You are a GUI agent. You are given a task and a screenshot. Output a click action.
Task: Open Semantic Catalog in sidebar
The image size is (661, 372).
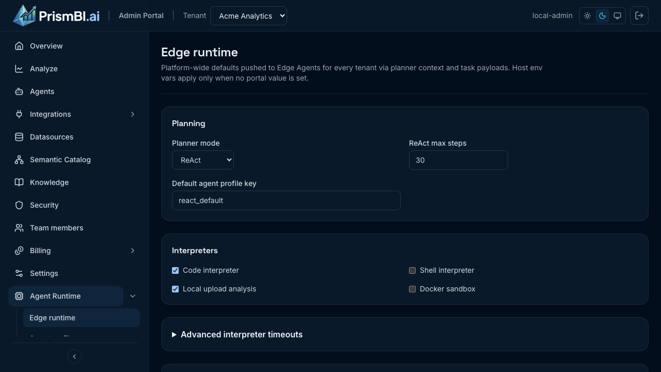pyautogui.click(x=74, y=160)
